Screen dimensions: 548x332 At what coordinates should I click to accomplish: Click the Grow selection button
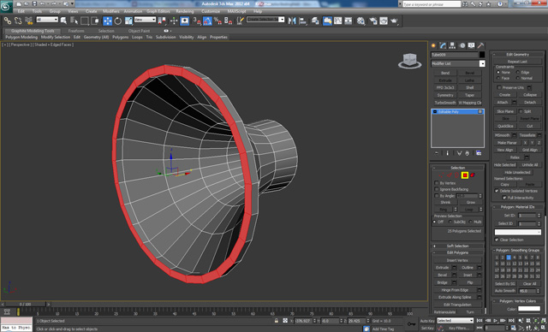471,203
